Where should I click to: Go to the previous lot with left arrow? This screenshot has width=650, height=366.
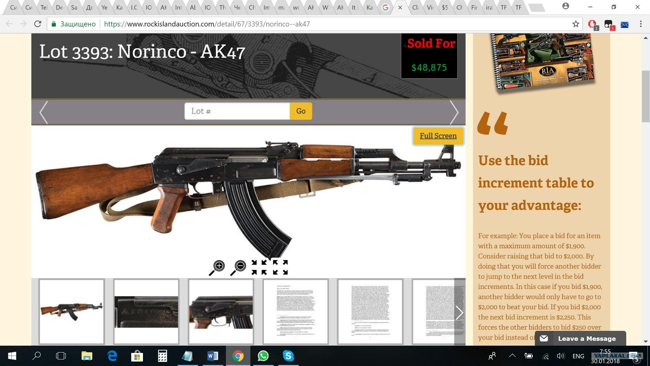pos(43,112)
